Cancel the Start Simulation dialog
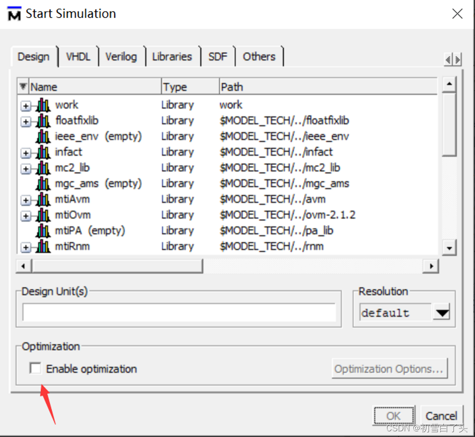The image size is (475, 437). [x=441, y=415]
